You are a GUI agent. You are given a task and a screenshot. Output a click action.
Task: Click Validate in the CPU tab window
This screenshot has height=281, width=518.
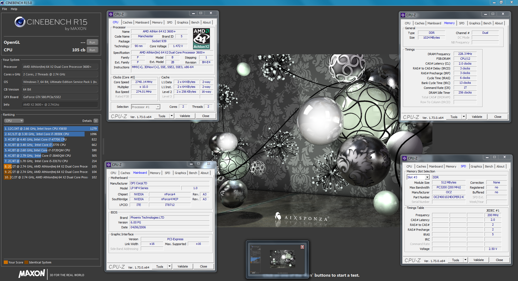click(x=185, y=116)
